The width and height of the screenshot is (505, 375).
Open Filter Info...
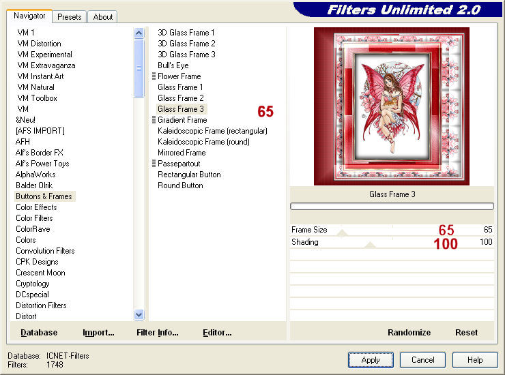tap(158, 333)
